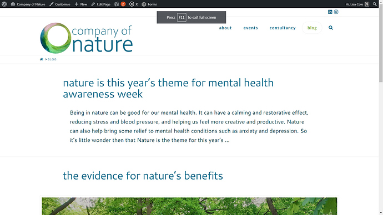Open the WordPress logo menu
Image resolution: width=383 pixels, height=215 pixels.
pyautogui.click(x=4, y=4)
